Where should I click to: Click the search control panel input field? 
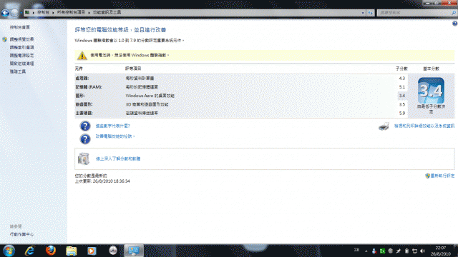[x=414, y=13]
